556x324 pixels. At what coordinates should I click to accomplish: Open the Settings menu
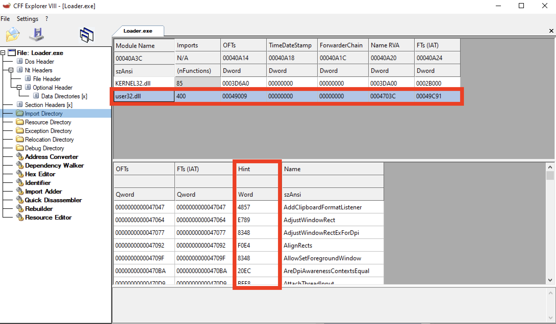pos(27,19)
